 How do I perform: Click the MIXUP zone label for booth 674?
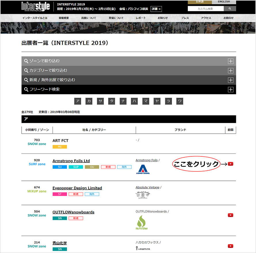point(37,191)
